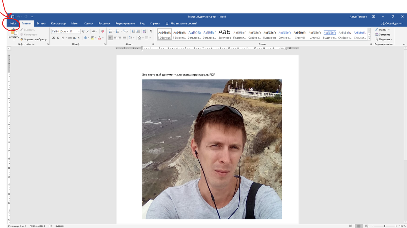Screen dimensions: 407x228
Task: Click the Sort A-Z icon
Action: (144, 31)
